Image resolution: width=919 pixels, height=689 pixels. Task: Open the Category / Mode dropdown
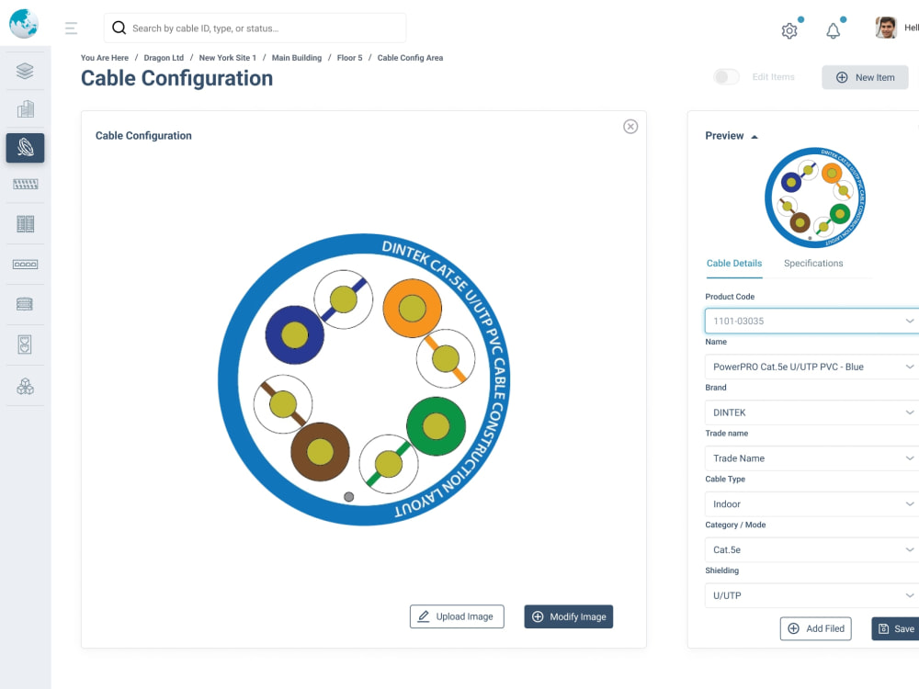tap(811, 549)
